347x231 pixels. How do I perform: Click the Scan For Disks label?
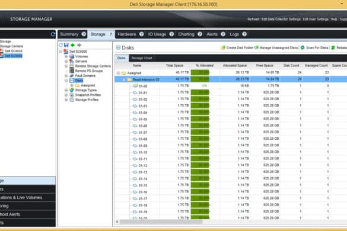pyautogui.click(x=317, y=48)
